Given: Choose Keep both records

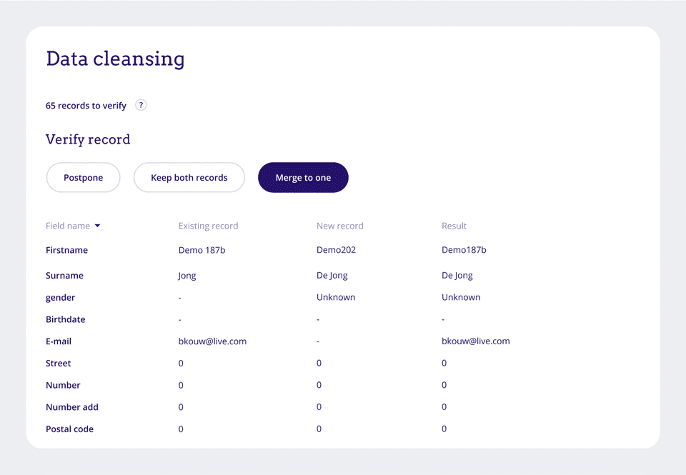Looking at the screenshot, I should pyautogui.click(x=189, y=178).
